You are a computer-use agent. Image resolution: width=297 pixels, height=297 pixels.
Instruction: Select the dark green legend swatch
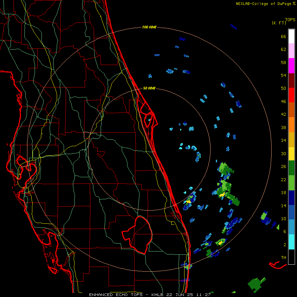point(291,168)
